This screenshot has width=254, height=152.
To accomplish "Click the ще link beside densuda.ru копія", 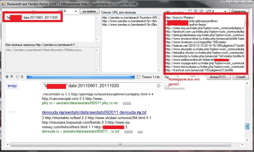I will (x=140, y=131).
